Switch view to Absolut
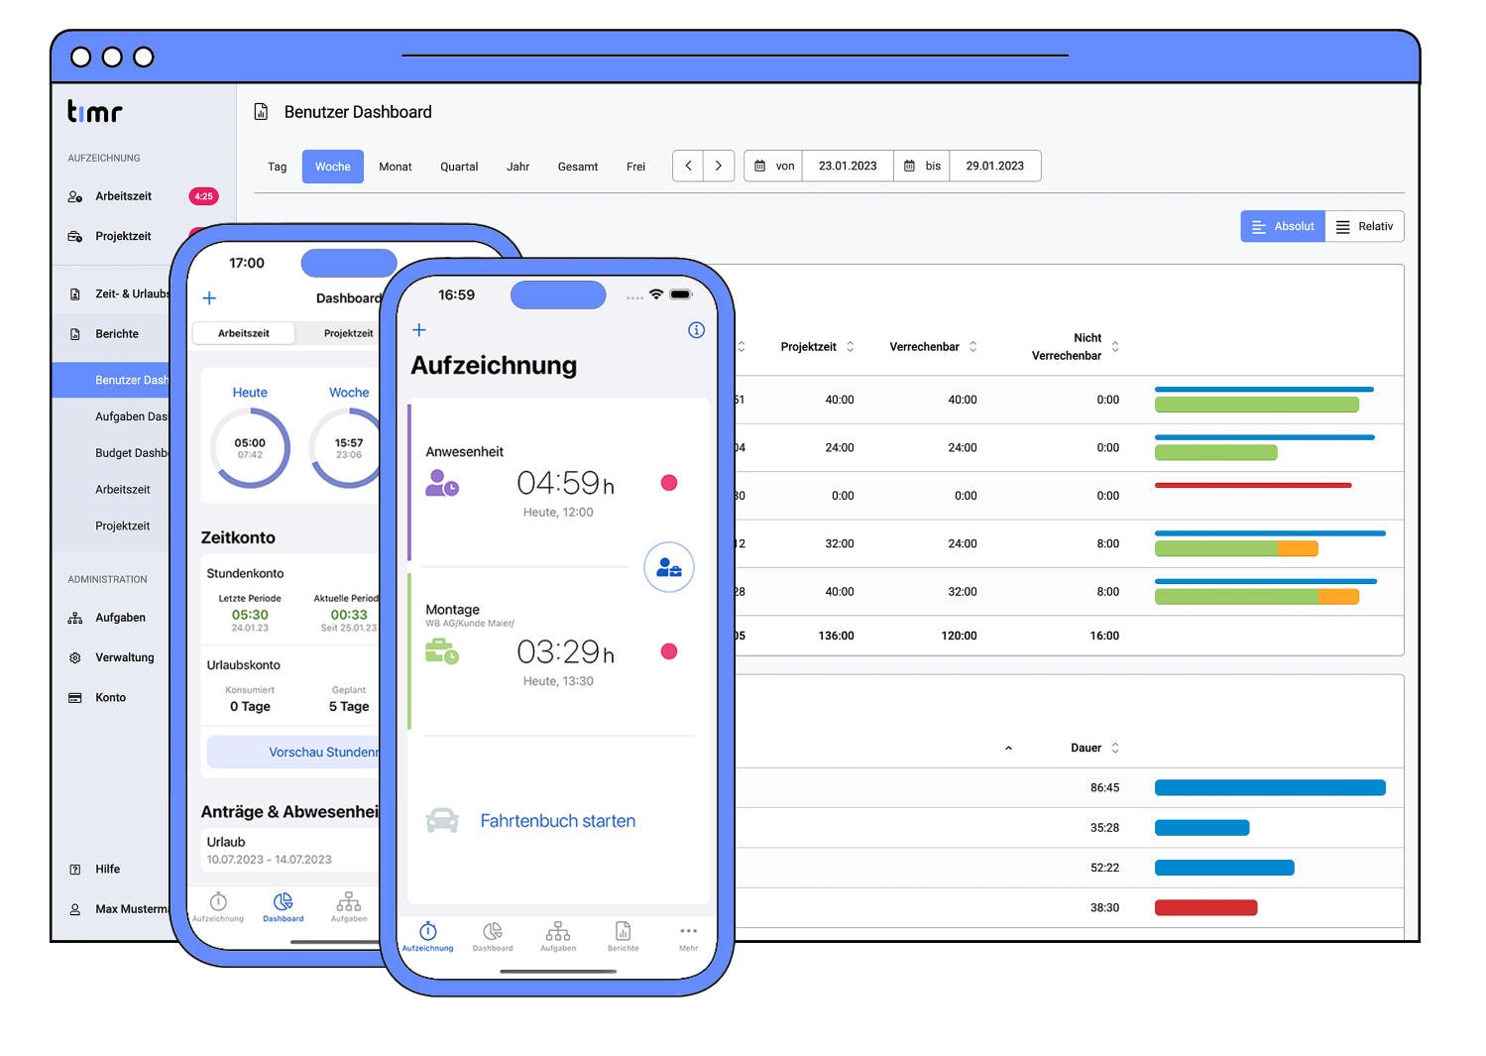The image size is (1486, 1056). 1283,226
